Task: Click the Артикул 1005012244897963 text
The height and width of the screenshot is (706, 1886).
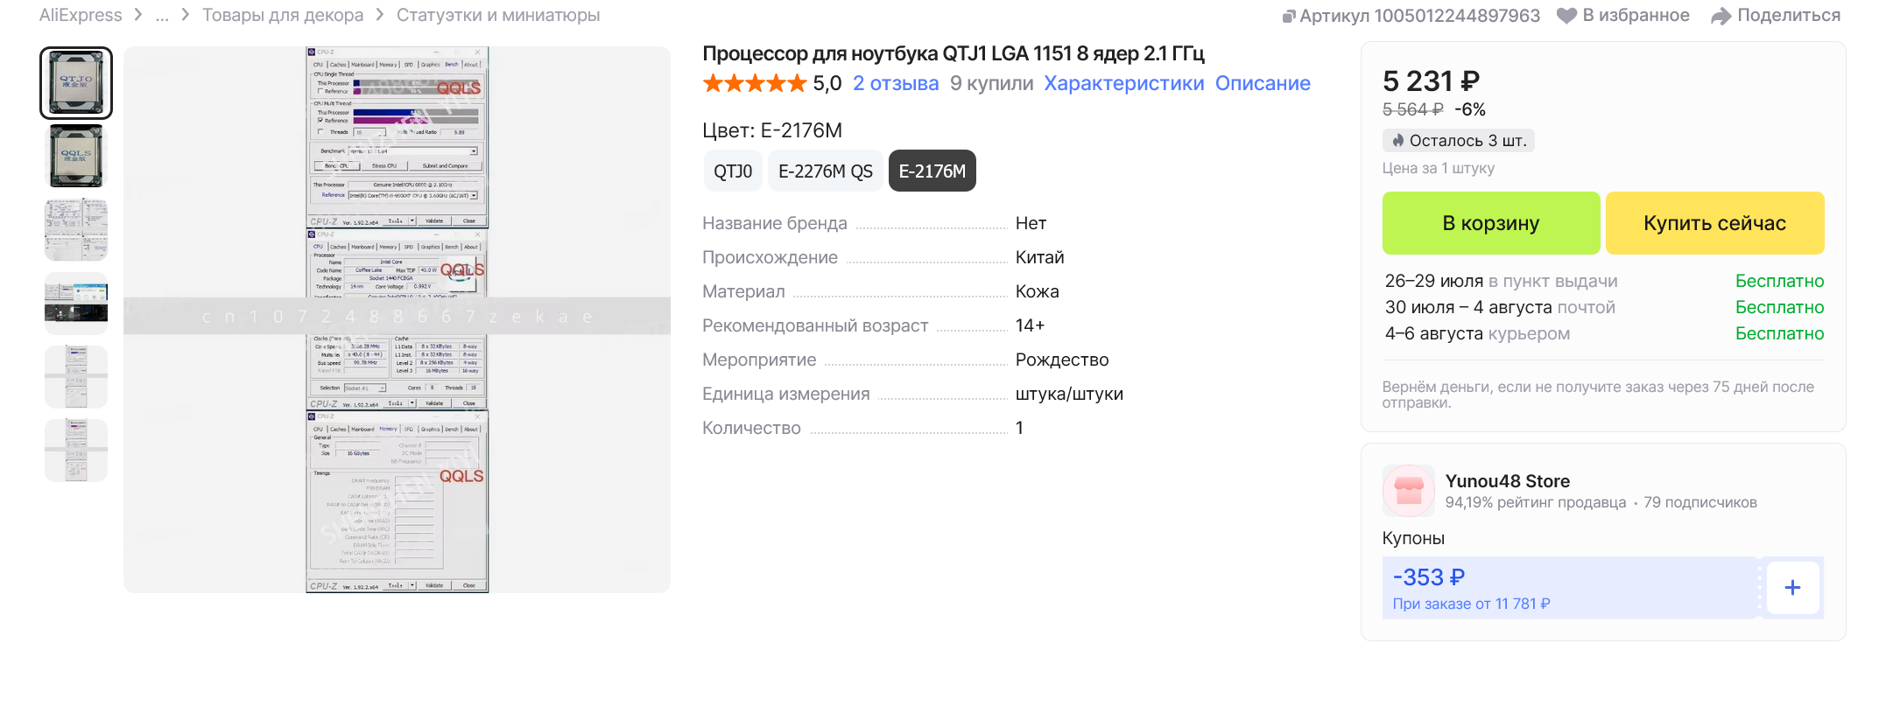Action: point(1419,16)
